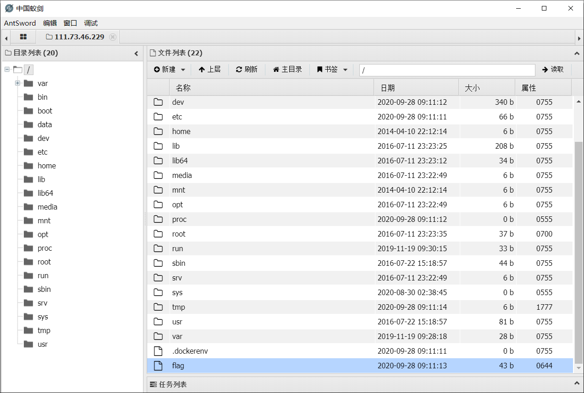The image size is (584, 393).
Task: Select mnt in the directory tree
Action: point(44,221)
